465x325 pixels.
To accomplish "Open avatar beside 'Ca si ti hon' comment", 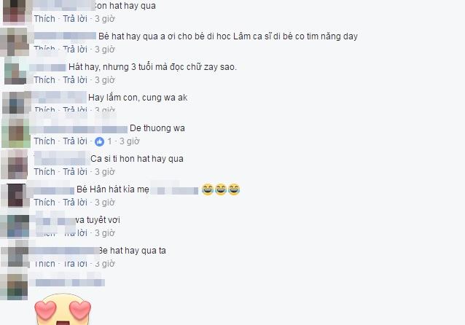I will (x=15, y=164).
